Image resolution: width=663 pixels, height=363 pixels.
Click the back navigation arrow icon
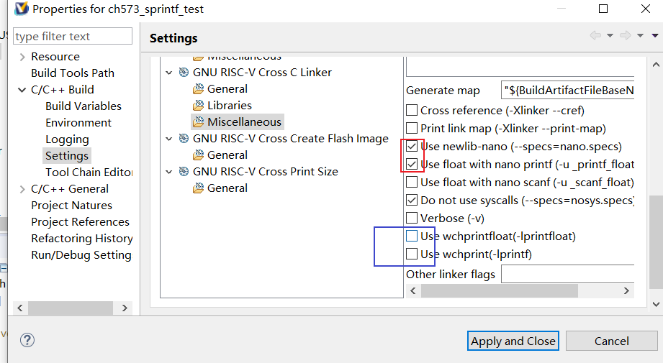[595, 36]
